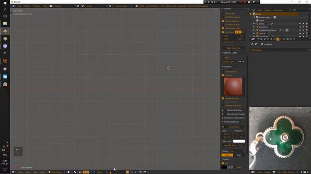
Task: Click the black box color swatch
Action: (224, 167)
